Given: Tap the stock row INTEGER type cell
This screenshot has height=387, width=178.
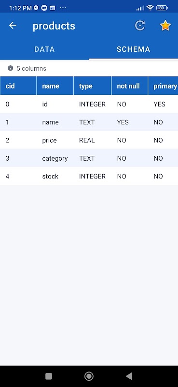Looking at the screenshot, I should point(92,176).
